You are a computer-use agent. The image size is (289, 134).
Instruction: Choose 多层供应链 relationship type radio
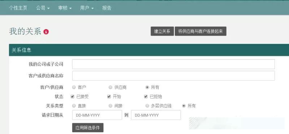(x=147, y=106)
